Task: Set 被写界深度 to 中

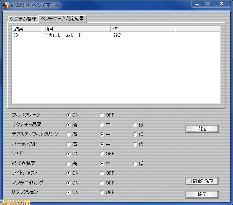Action: [x=102, y=164]
